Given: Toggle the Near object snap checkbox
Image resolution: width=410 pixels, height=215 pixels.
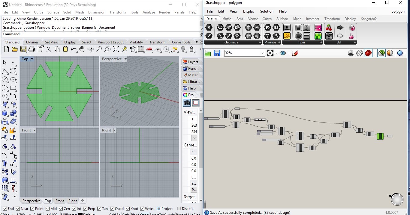Looking at the screenshot, I should 18,209.
